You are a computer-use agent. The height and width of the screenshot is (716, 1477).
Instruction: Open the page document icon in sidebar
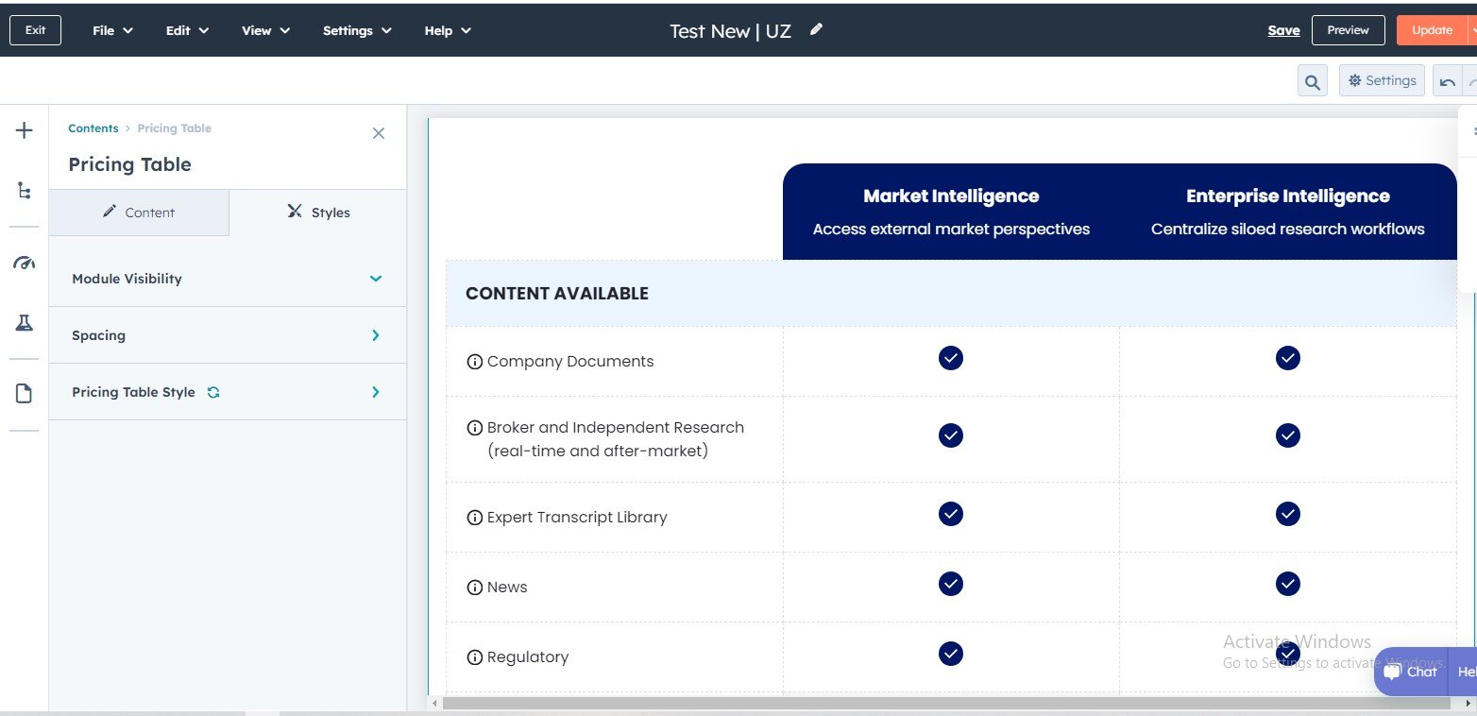tap(25, 394)
